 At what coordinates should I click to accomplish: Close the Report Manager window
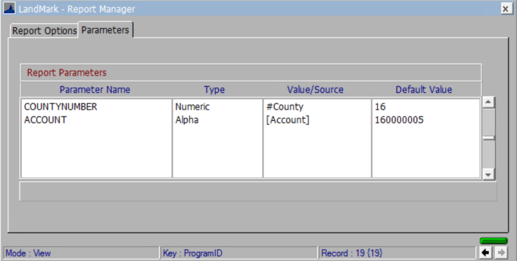[x=506, y=9]
